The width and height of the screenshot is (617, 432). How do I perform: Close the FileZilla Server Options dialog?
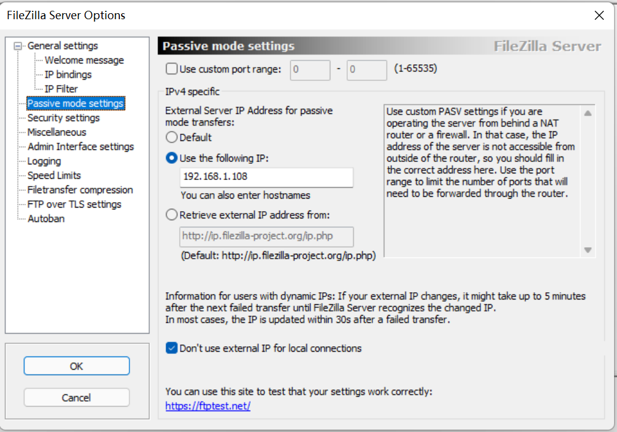(599, 16)
